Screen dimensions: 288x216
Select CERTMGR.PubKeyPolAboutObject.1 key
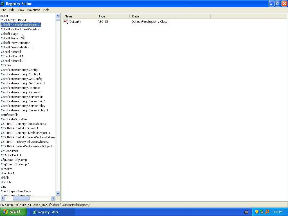(x=25, y=142)
